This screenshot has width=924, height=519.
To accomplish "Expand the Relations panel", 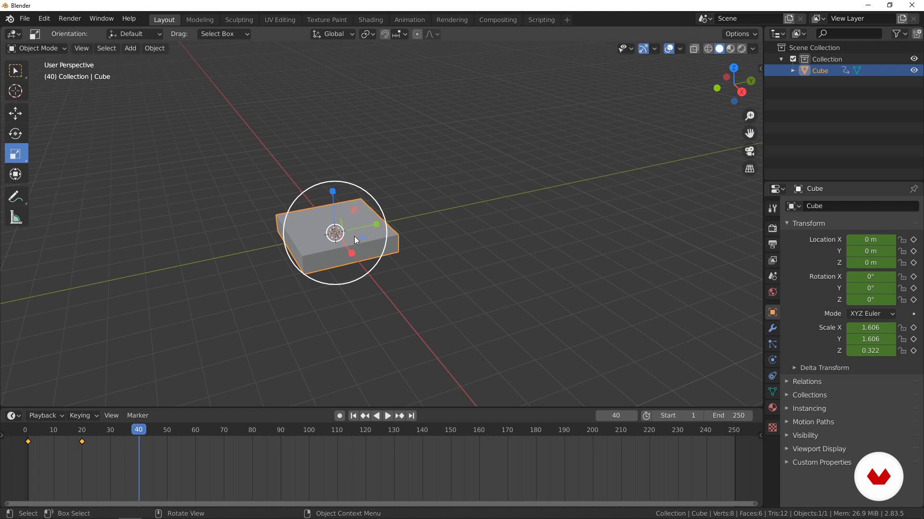I will (x=807, y=382).
